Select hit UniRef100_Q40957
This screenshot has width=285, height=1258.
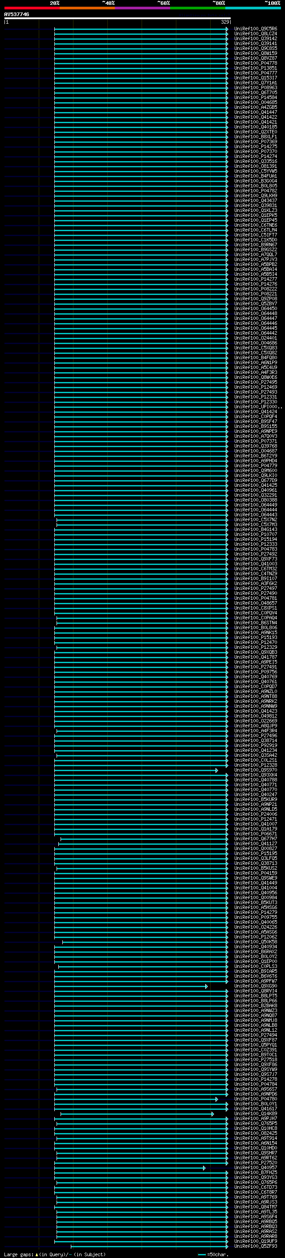pyautogui.click(x=255, y=1168)
